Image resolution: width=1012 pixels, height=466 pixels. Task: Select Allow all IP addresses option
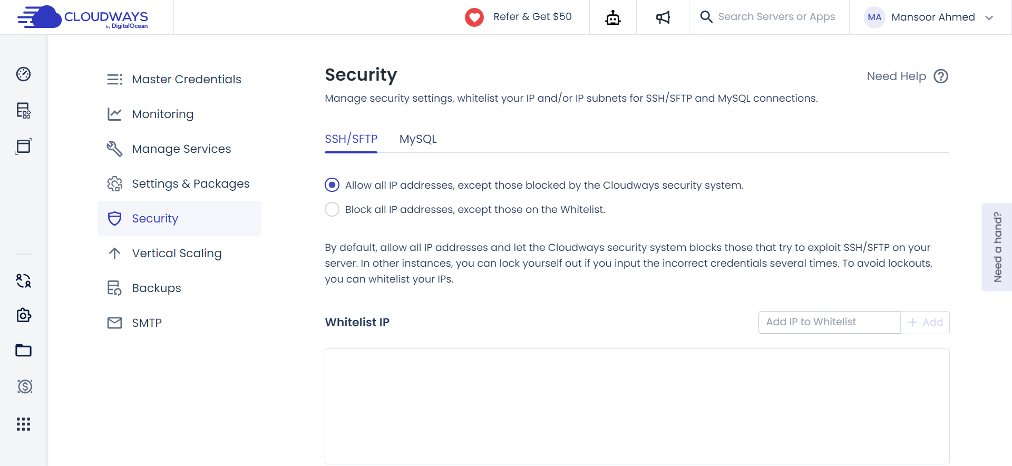[332, 185]
